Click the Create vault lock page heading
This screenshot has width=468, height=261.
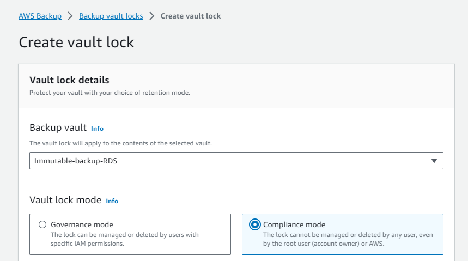(76, 42)
